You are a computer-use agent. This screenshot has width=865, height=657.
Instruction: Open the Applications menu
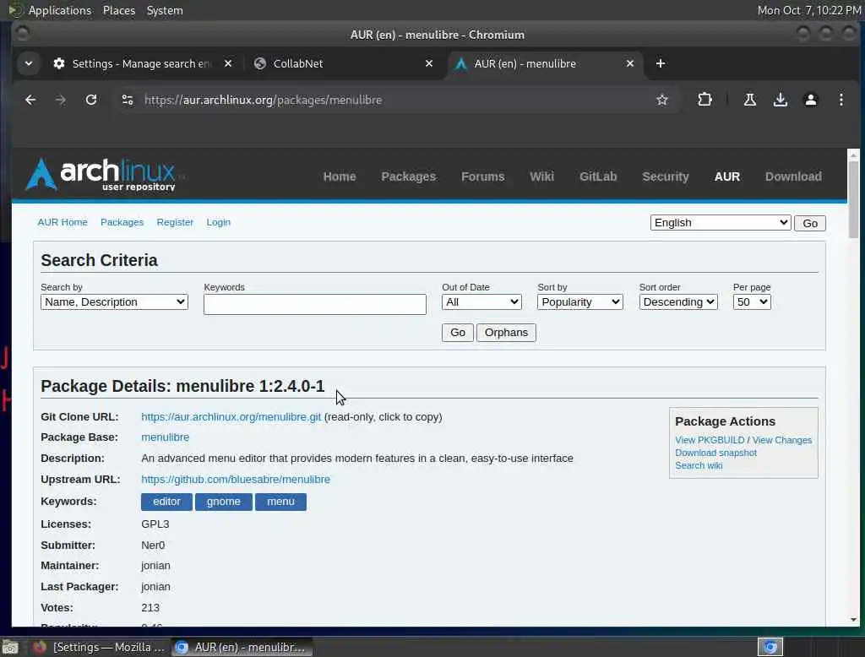coord(60,10)
